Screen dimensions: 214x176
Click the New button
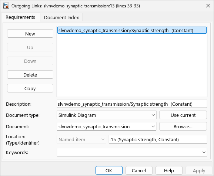(30, 34)
